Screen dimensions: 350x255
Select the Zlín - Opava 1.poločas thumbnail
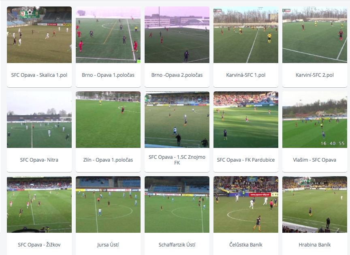click(x=108, y=120)
